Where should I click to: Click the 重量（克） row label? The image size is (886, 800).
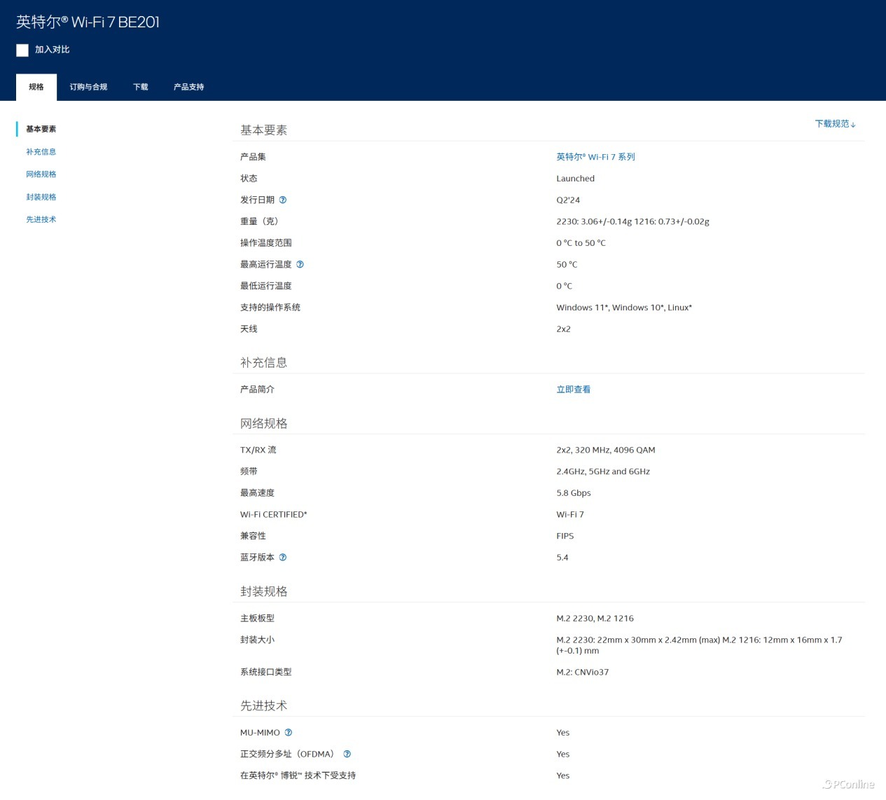[x=259, y=221]
